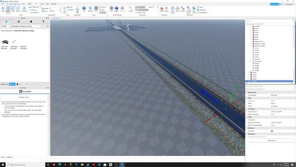Toggle the Archivable property checkbox
This screenshot has height=167, width=296.
tap(272, 131)
